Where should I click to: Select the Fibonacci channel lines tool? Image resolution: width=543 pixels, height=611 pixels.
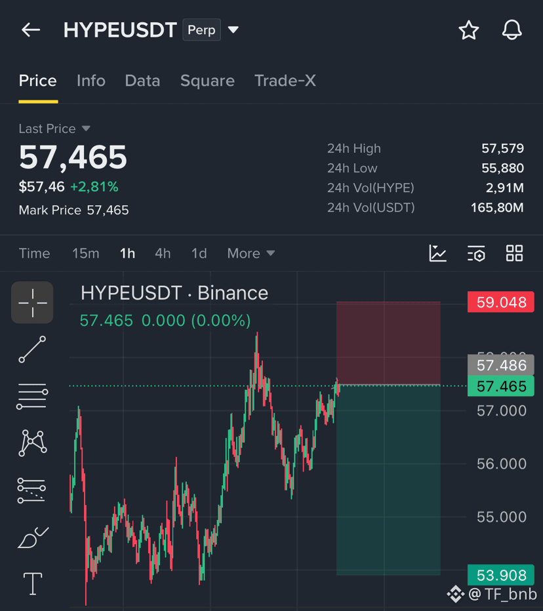pyautogui.click(x=31, y=490)
